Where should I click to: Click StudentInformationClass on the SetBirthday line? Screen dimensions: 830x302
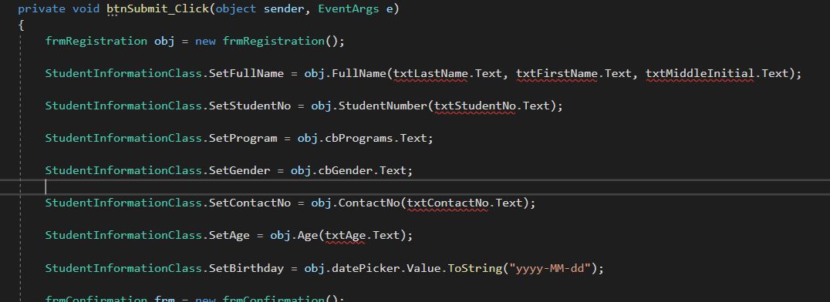(x=123, y=268)
